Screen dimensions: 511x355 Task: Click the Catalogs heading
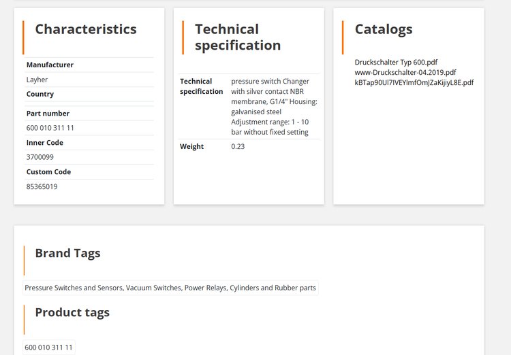pyautogui.click(x=384, y=29)
